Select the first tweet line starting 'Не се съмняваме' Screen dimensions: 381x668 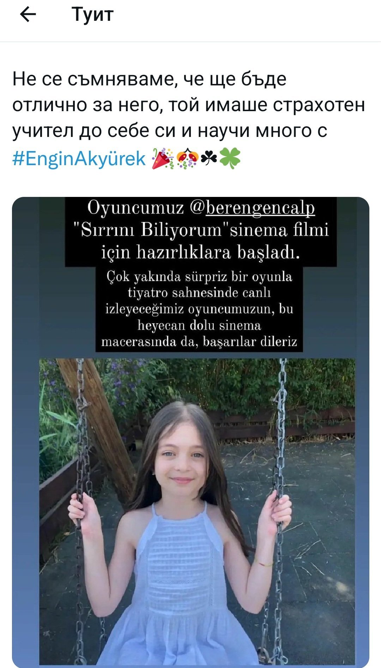(x=149, y=79)
